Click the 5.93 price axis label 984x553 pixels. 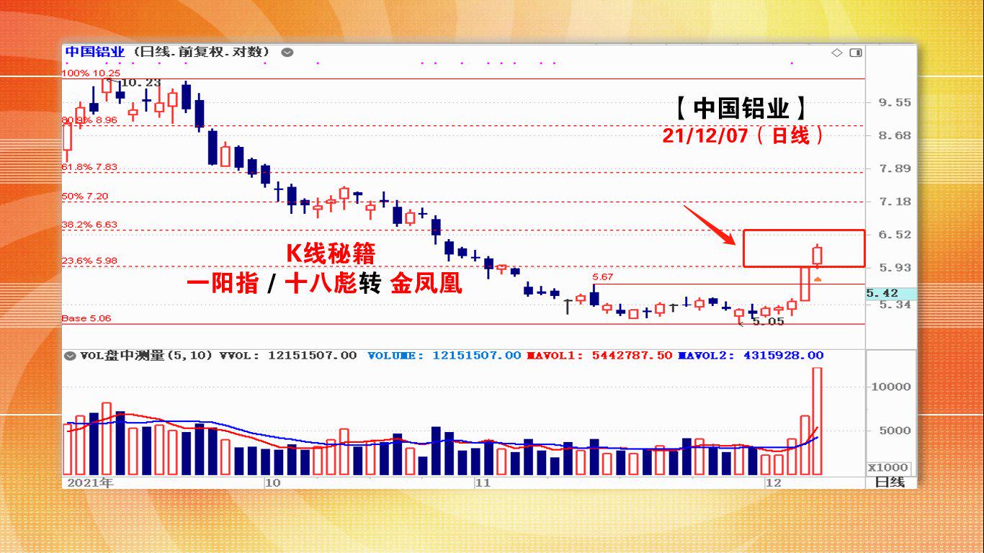tap(895, 269)
